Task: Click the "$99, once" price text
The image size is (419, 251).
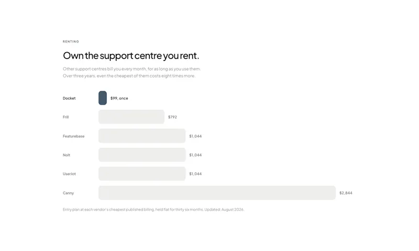Action: coord(119,99)
